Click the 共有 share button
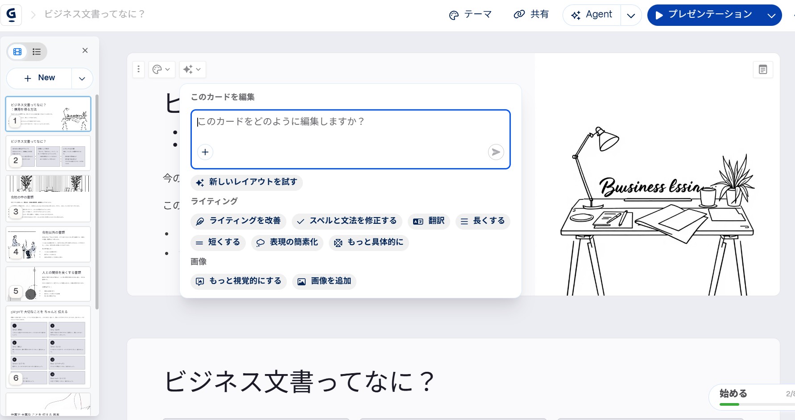 pyautogui.click(x=531, y=15)
